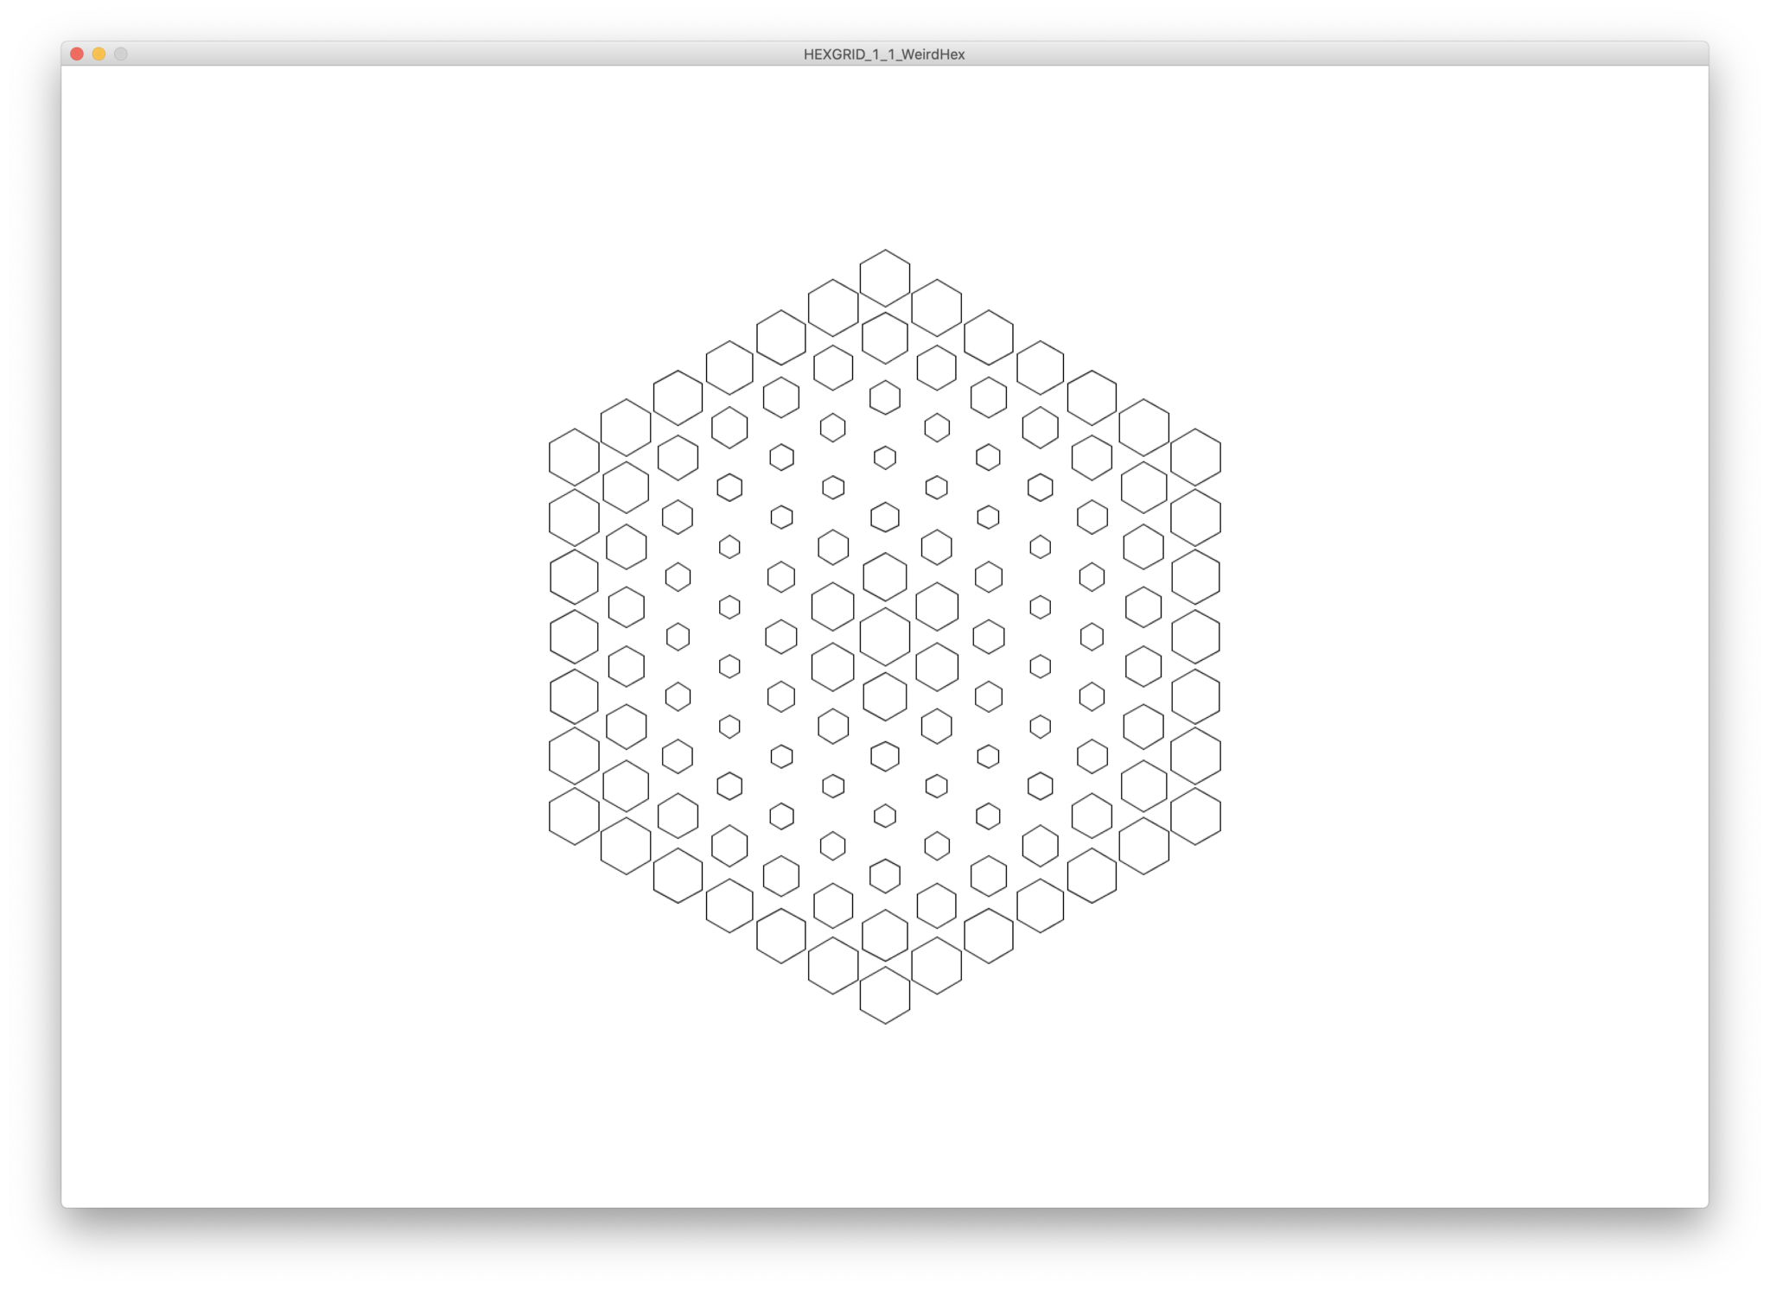
Task: Click the hexagon just above the bottommost hexagon
Action: pyautogui.click(x=884, y=936)
